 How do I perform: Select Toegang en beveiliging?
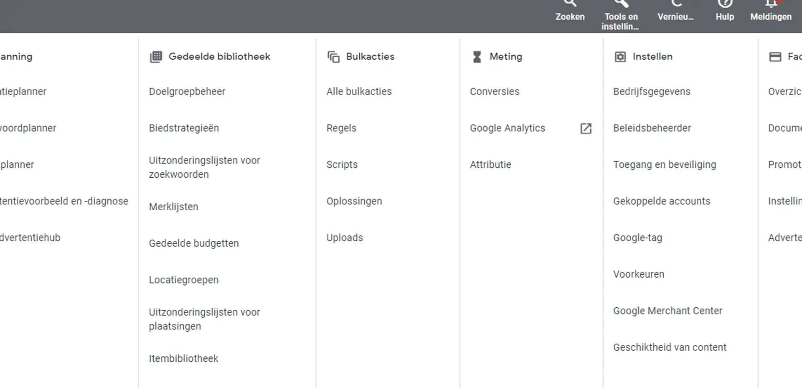[664, 165]
